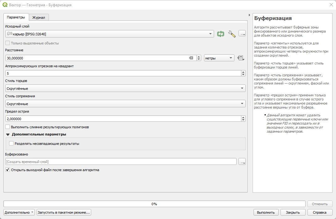Click the Выполнить button
Viewport: 336px width, 219px height.
(x=266, y=212)
